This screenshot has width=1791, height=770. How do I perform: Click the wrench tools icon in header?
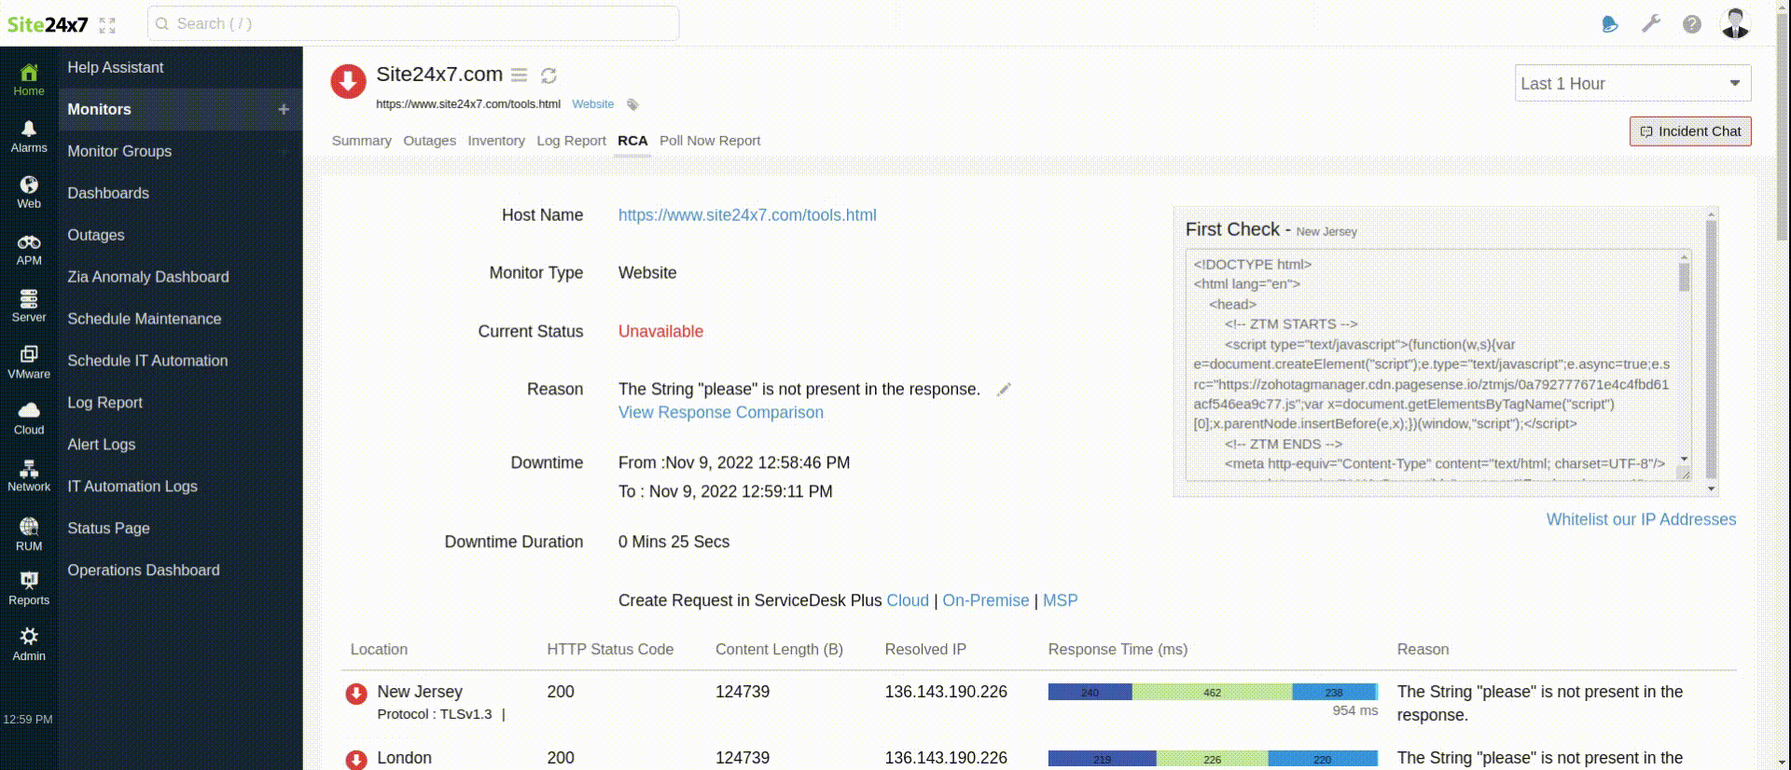[1651, 24]
